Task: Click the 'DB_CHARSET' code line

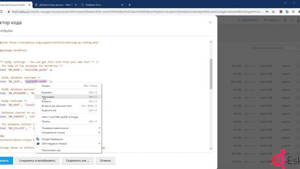Action: point(17,116)
